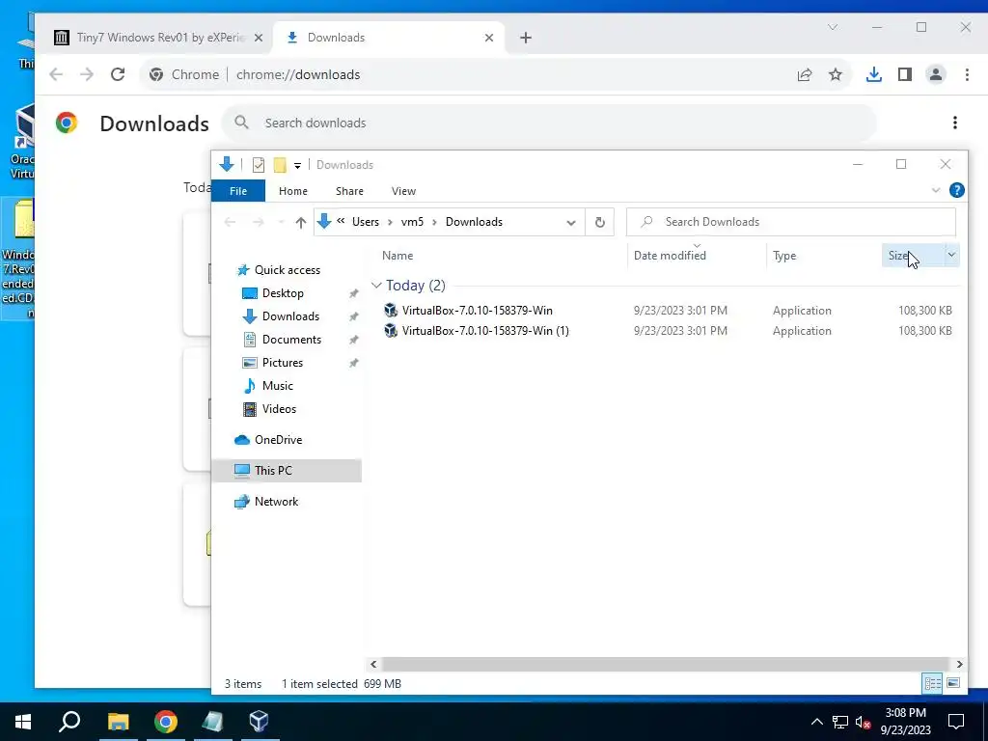Open the Windows Start menu

coord(23,722)
